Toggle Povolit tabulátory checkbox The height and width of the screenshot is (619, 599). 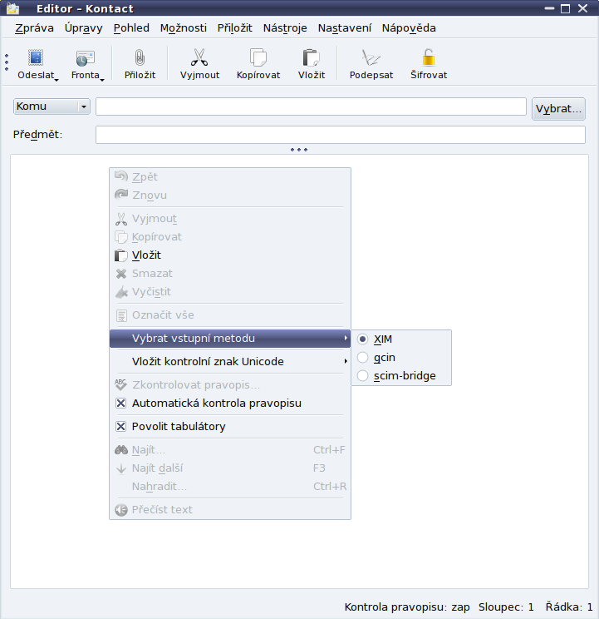pyautogui.click(x=121, y=426)
